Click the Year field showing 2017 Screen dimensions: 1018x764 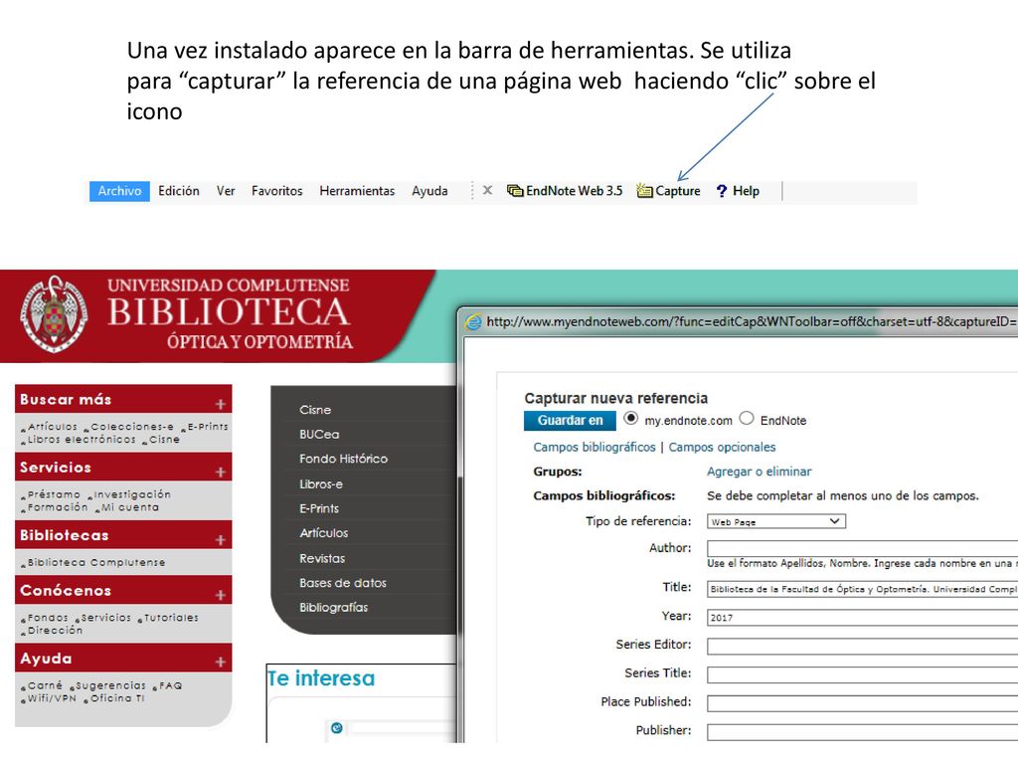(x=862, y=618)
